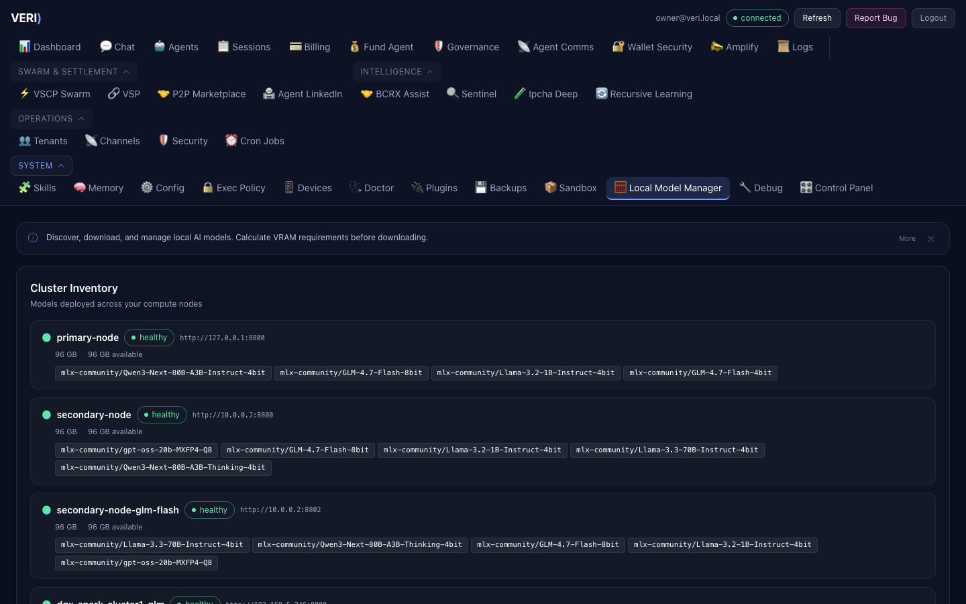Select the Sentinel magnifier icon
The height and width of the screenshot is (604, 966).
(x=452, y=94)
